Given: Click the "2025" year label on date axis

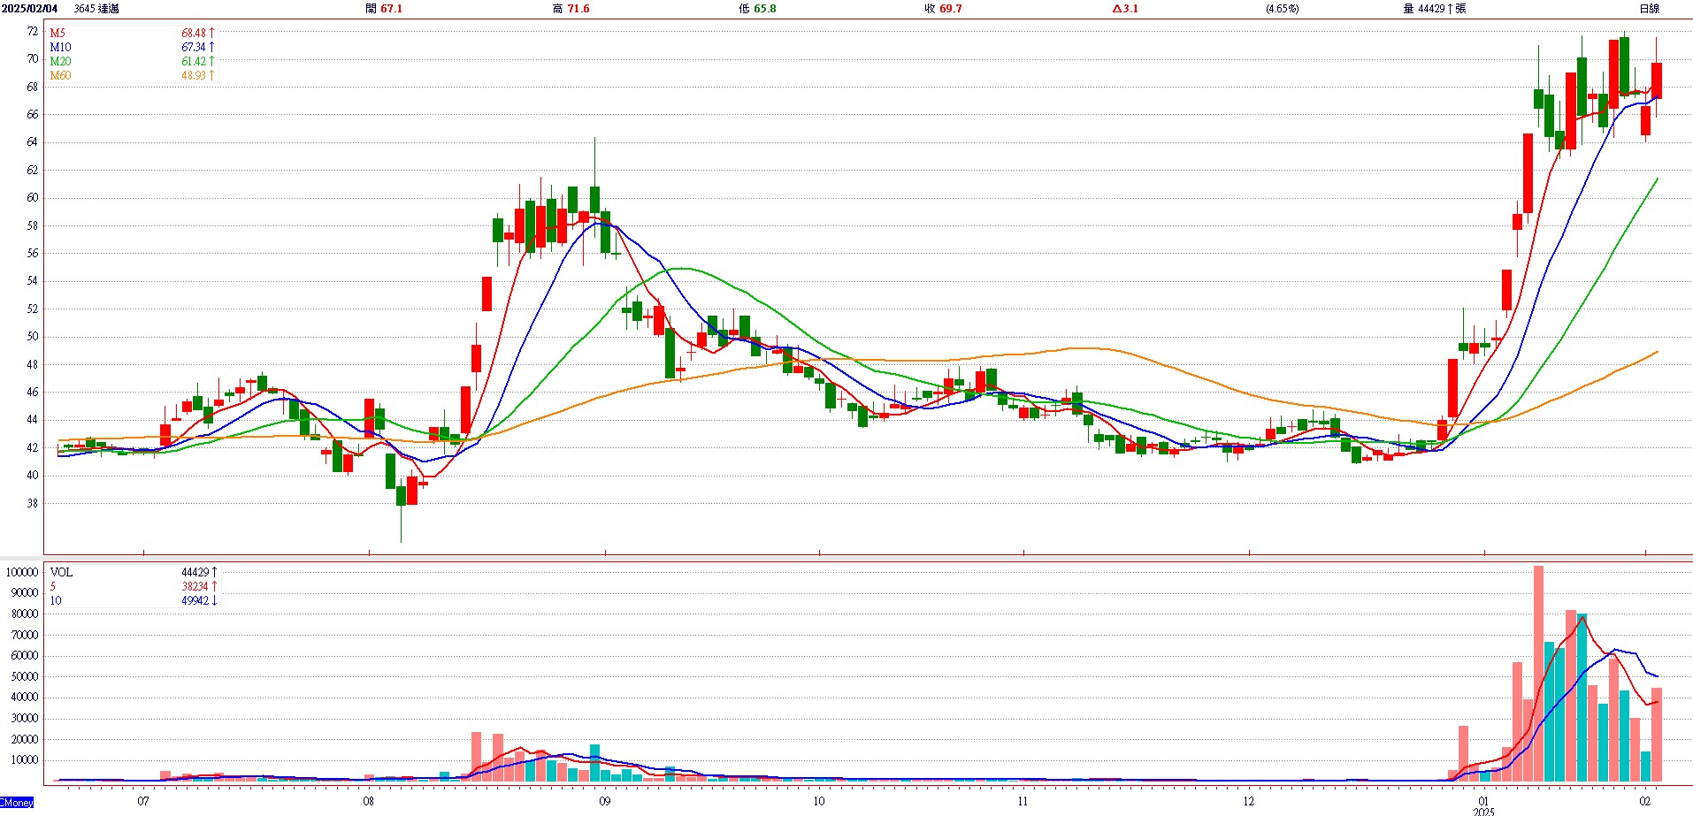Looking at the screenshot, I should point(1484,812).
